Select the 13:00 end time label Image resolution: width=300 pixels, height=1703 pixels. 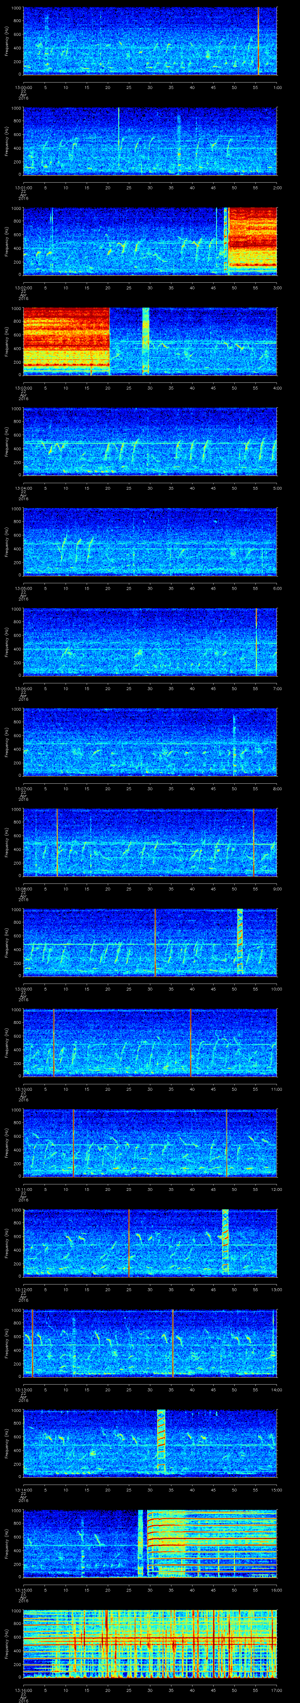click(x=276, y=1289)
